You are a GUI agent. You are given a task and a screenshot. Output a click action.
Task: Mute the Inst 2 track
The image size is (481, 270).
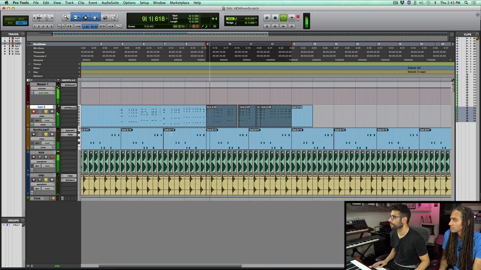pyautogui.click(x=52, y=111)
